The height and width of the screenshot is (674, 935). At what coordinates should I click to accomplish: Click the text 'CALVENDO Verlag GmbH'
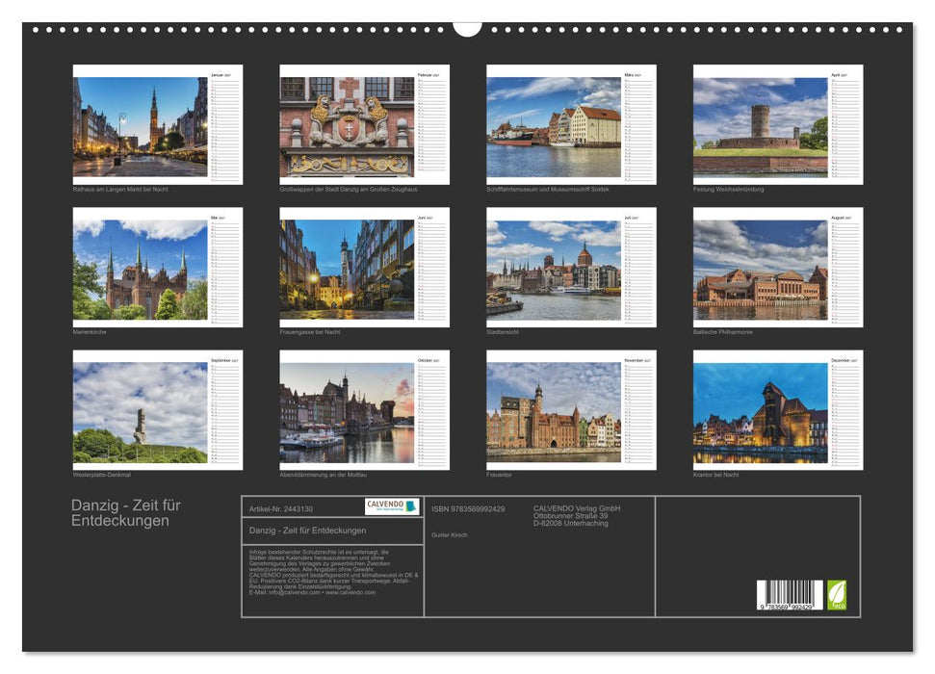(x=577, y=508)
